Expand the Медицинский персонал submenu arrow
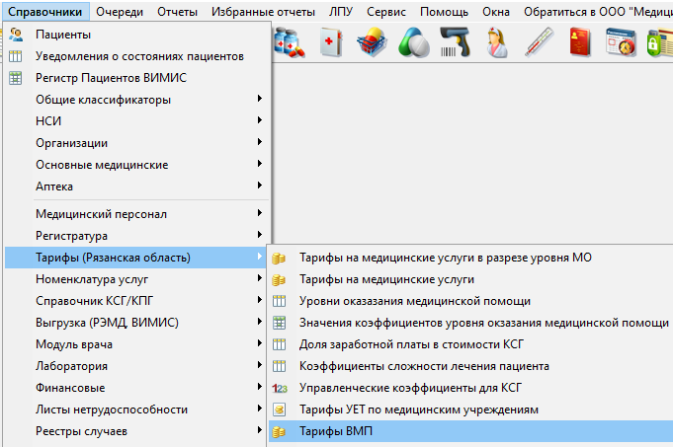 (x=260, y=212)
